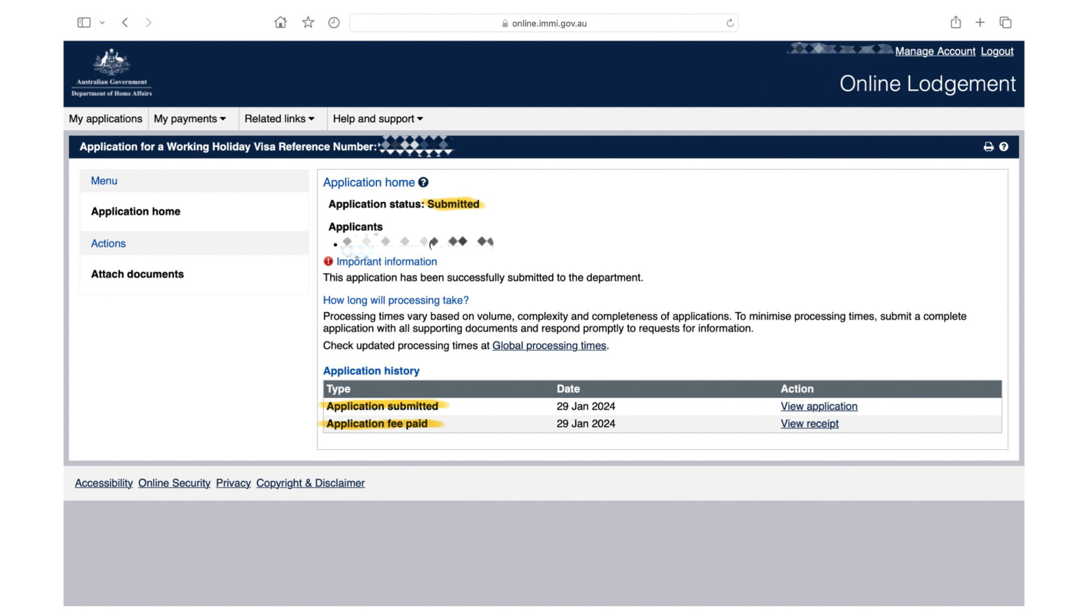The height and width of the screenshot is (612, 1088).
Task: Open the View application link
Action: click(819, 406)
